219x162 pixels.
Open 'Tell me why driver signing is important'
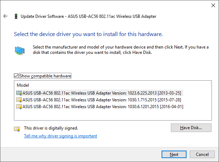click(x=61, y=136)
